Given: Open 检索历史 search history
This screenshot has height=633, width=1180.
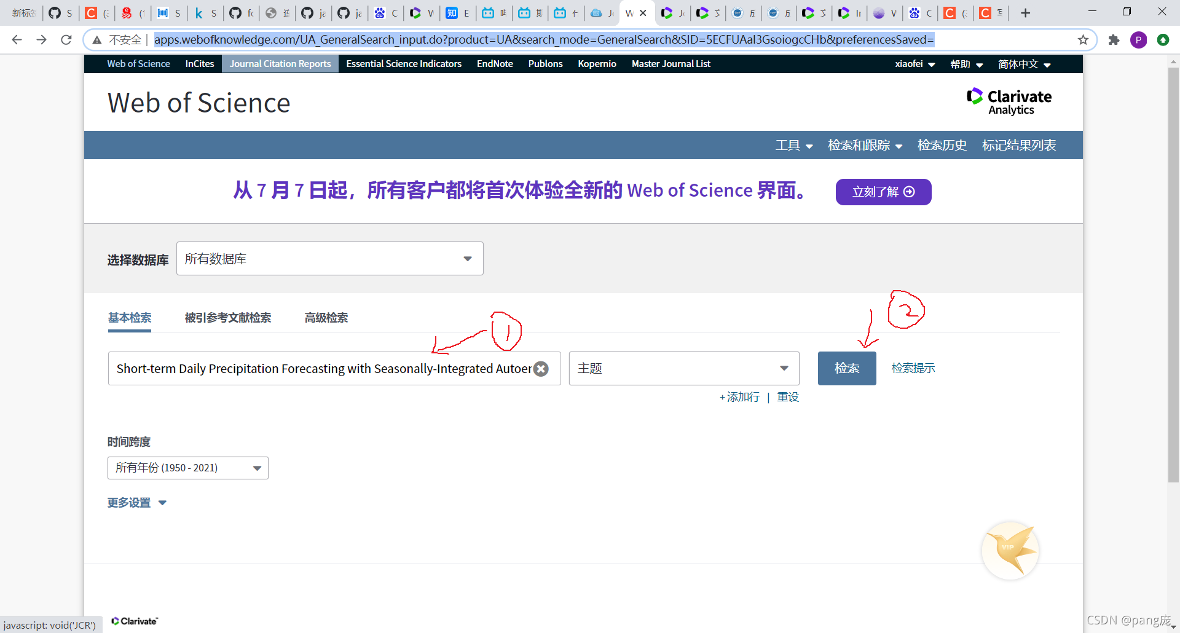Looking at the screenshot, I should pyautogui.click(x=942, y=146).
